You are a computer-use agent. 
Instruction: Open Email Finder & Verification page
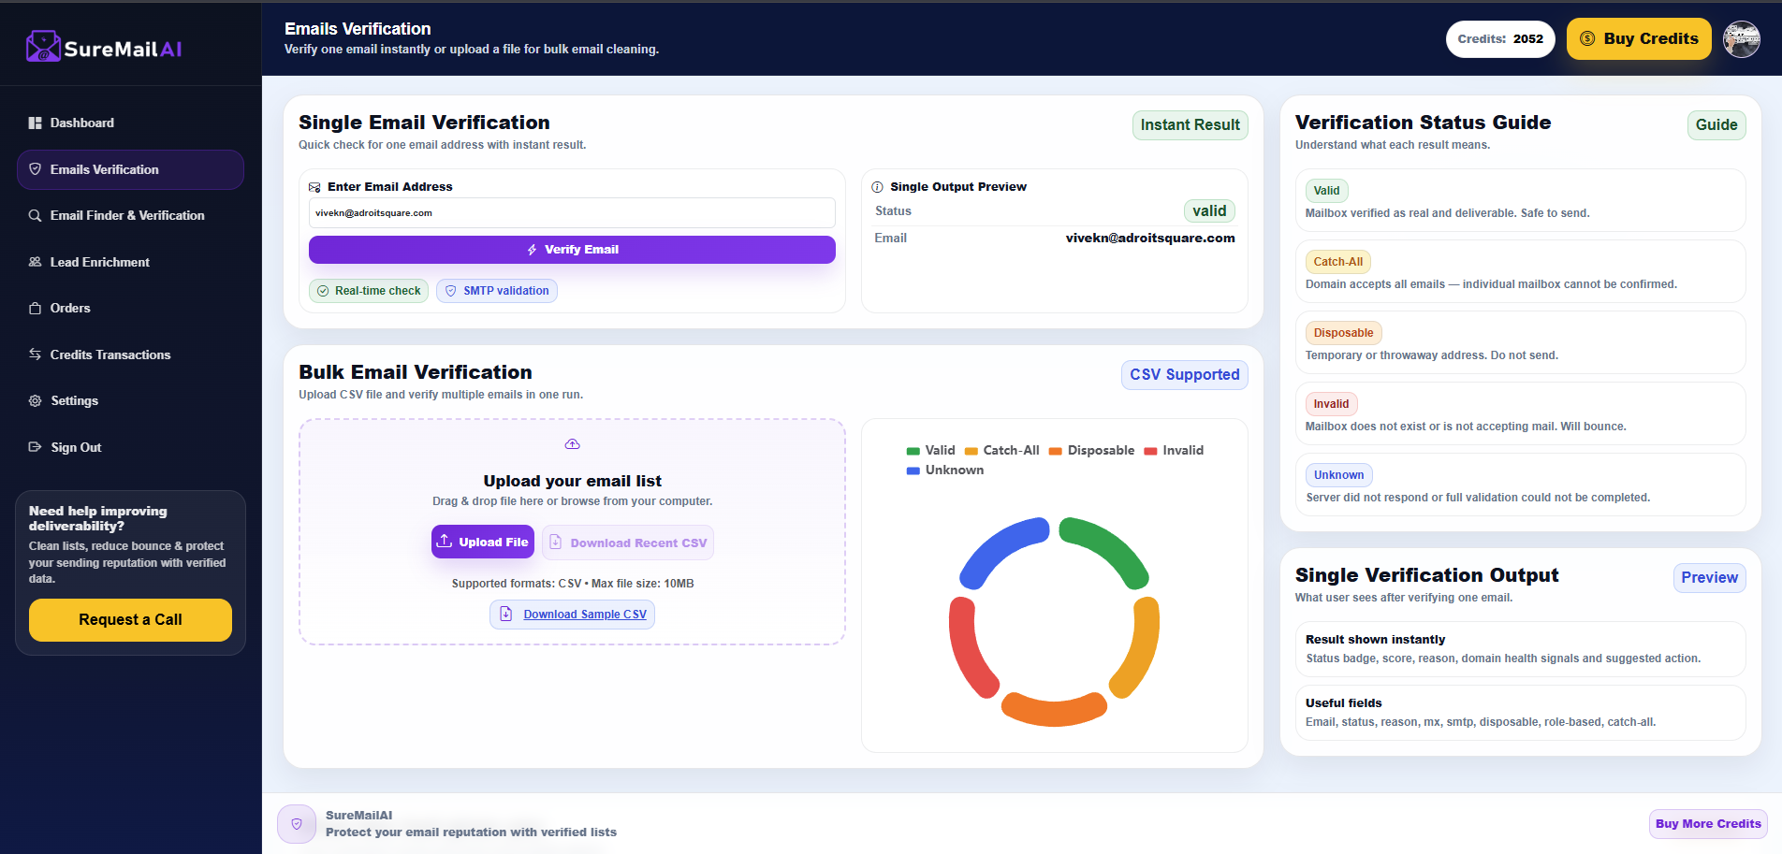coord(130,215)
